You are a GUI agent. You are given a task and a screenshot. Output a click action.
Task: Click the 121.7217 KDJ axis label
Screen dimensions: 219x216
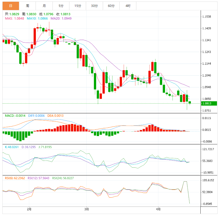tap(208, 149)
